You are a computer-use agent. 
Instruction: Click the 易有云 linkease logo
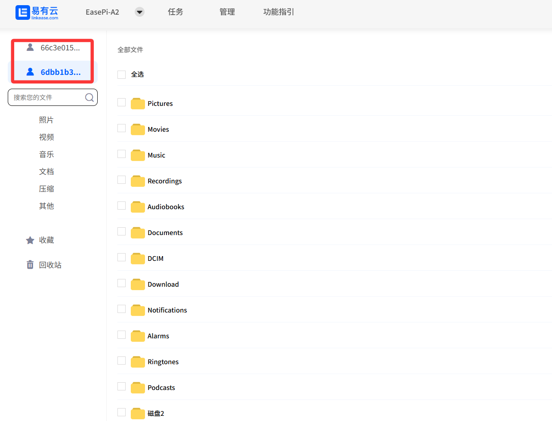click(x=37, y=12)
